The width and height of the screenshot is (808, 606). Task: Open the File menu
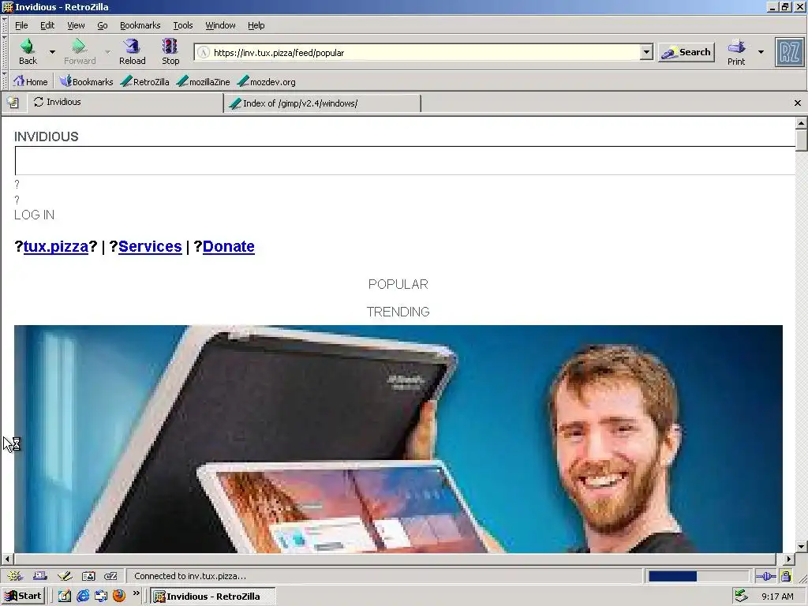(21, 25)
